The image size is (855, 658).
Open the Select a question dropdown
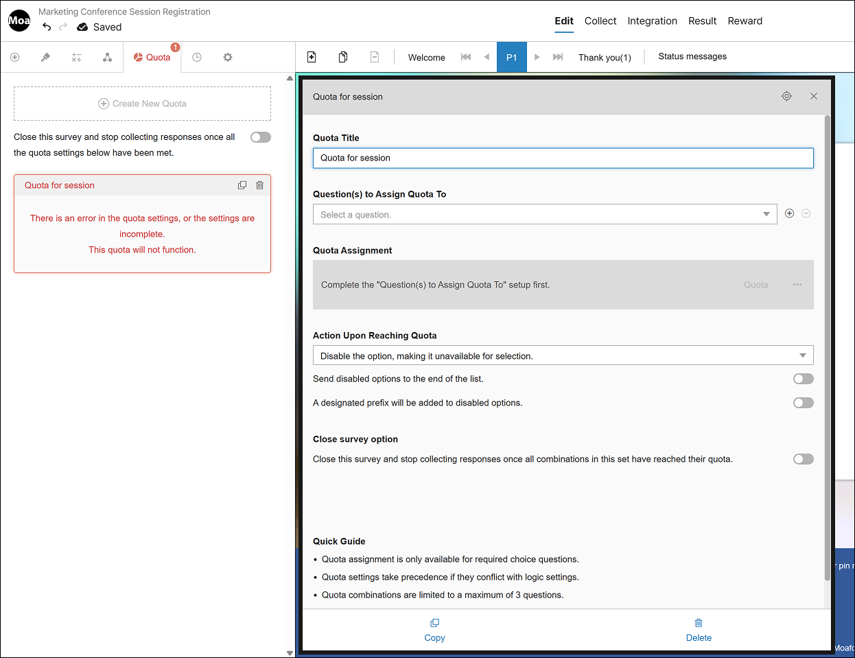(x=545, y=214)
